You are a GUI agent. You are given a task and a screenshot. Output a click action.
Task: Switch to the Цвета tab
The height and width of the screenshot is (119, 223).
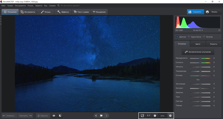[198, 44]
